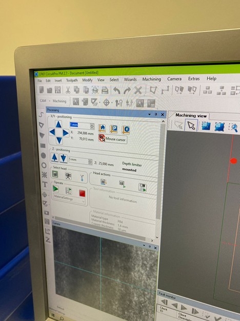Click the Home position icon
The image size is (240, 321).
tap(102, 129)
